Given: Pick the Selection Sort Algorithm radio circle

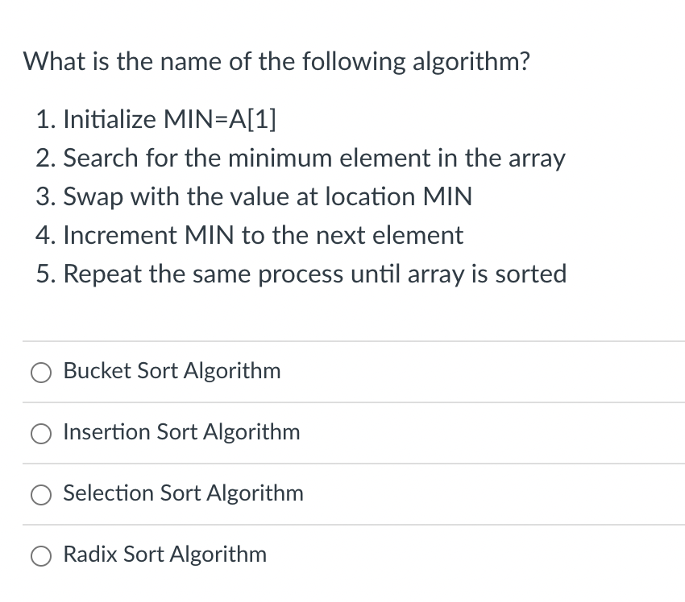Looking at the screenshot, I should (x=41, y=495).
